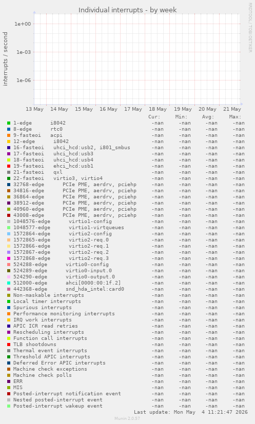Click the 18 May date axis label
Screen dimensions: 255x424
158,109
